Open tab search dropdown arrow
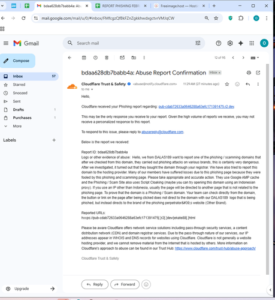This screenshot has width=275, height=300. (x=2, y=6)
